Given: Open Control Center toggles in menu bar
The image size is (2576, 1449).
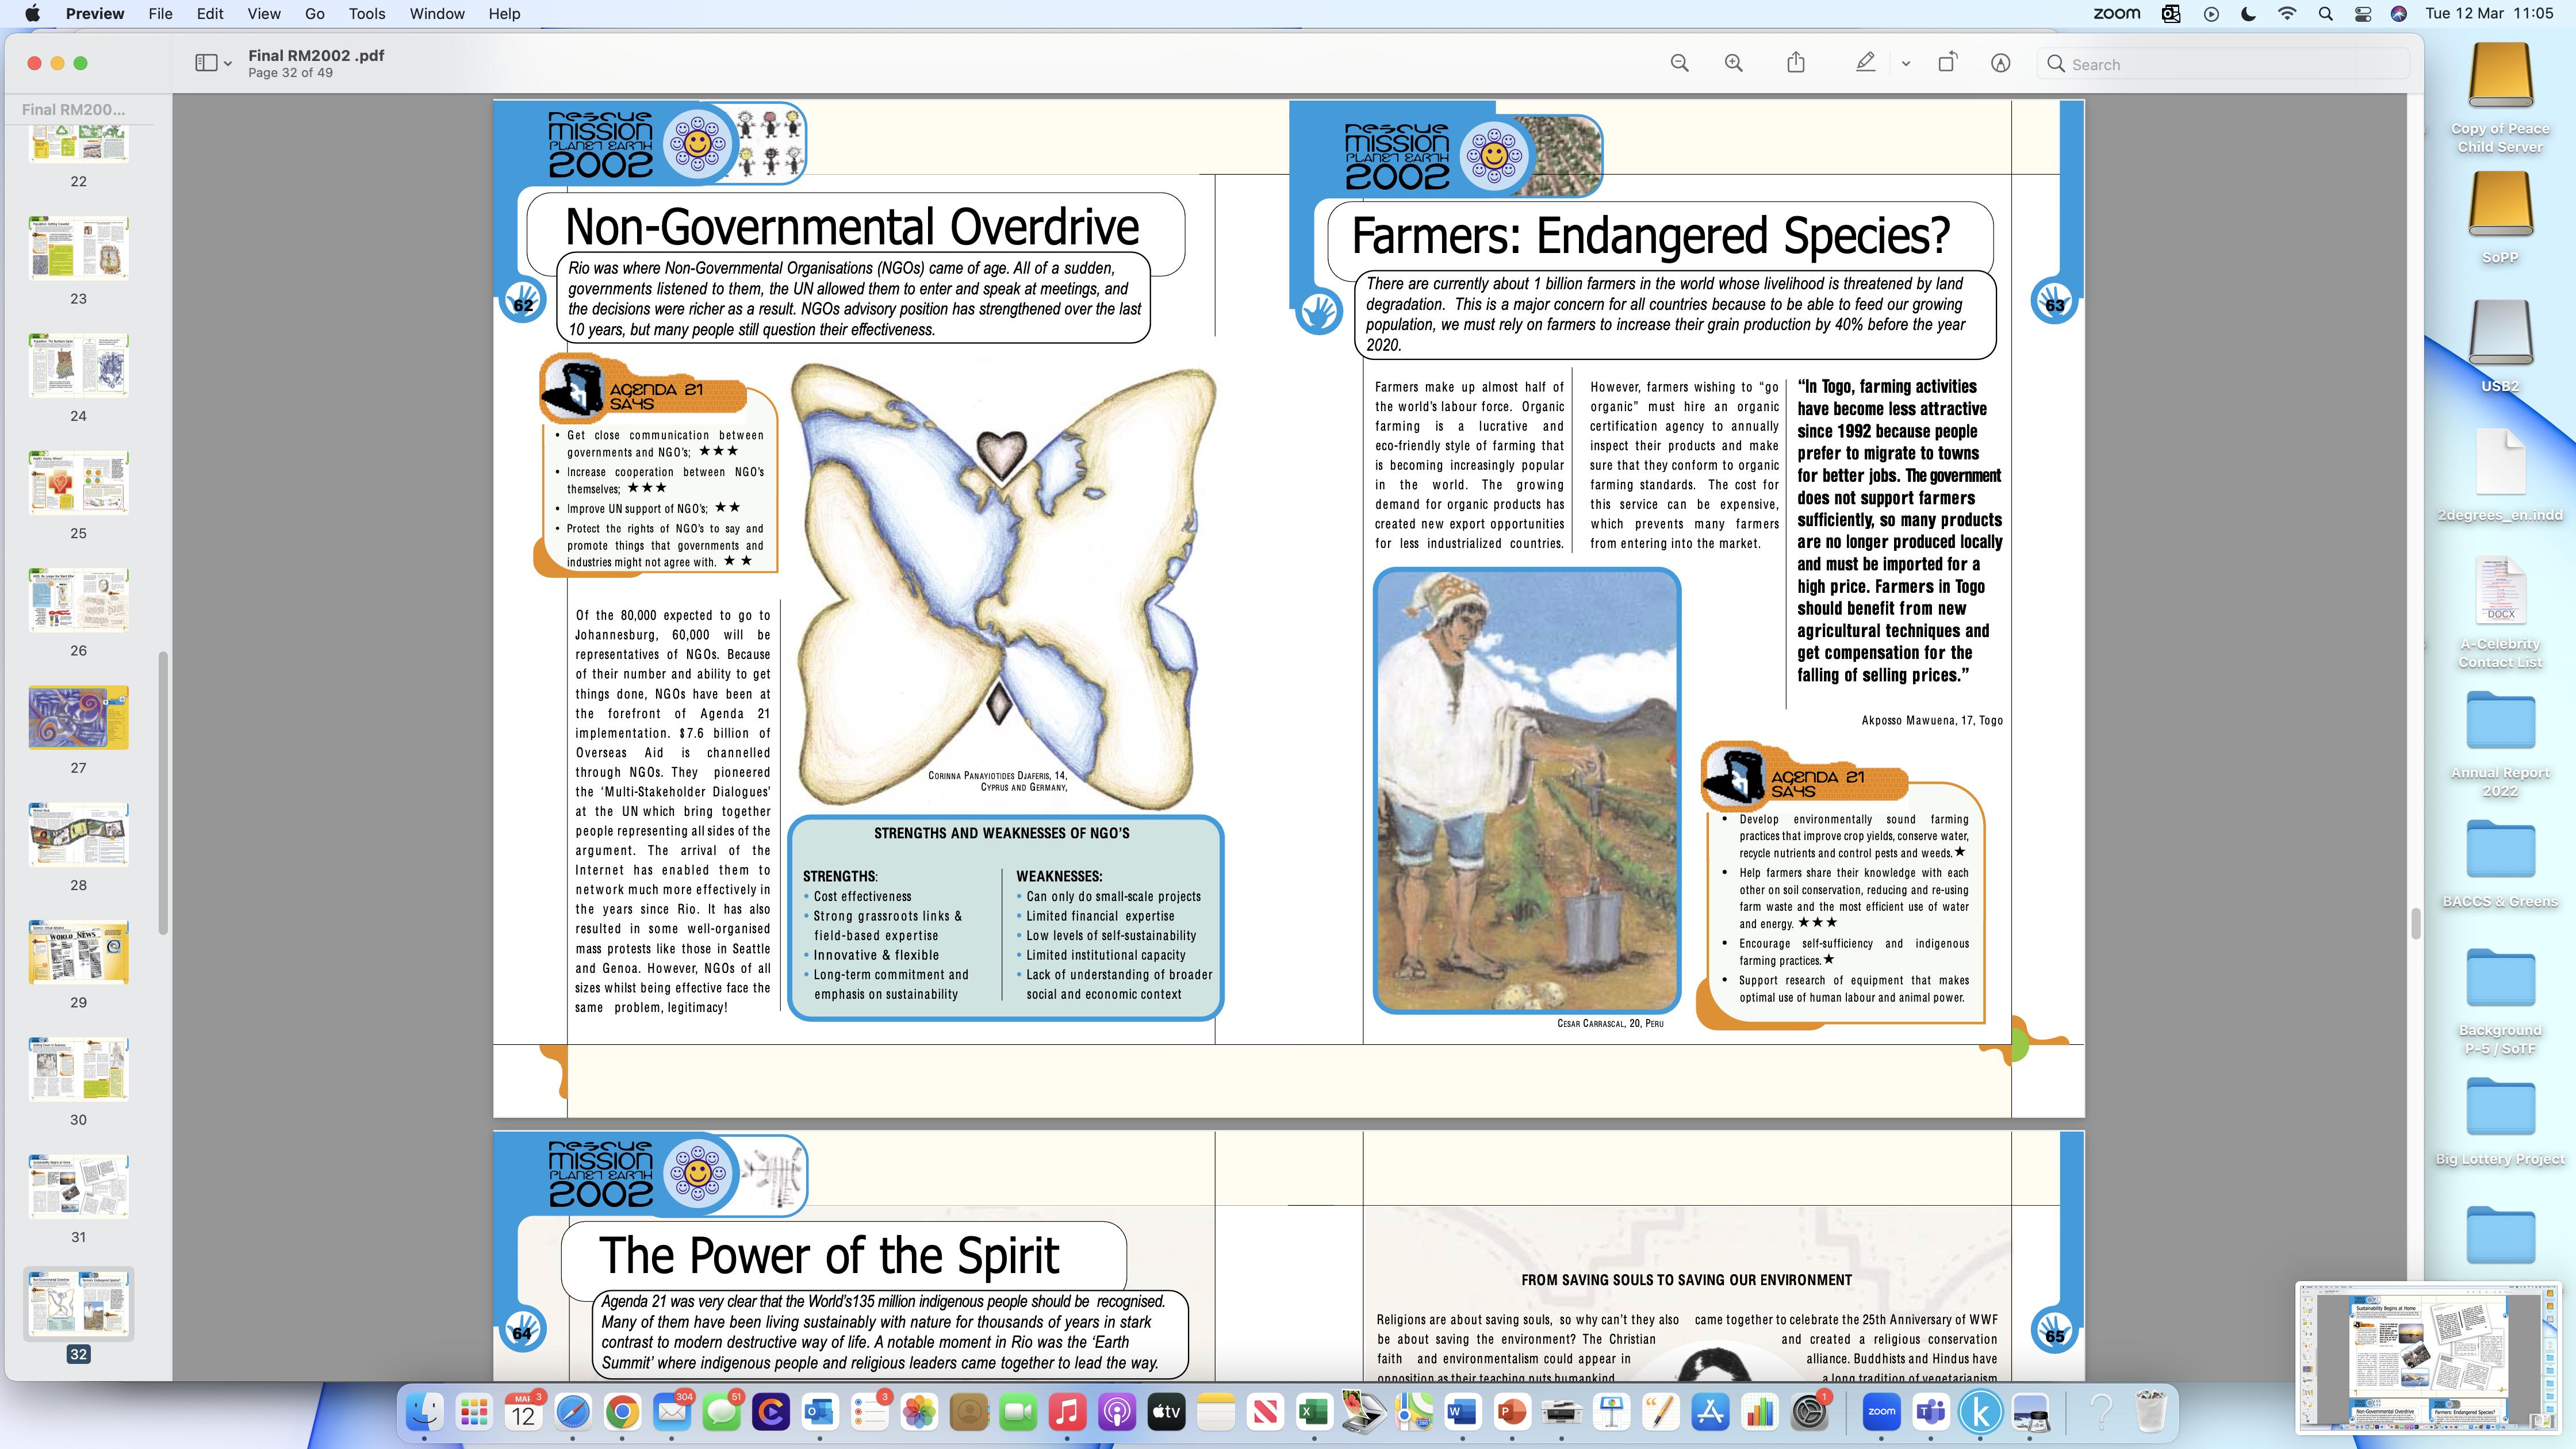Looking at the screenshot, I should click(2362, 14).
